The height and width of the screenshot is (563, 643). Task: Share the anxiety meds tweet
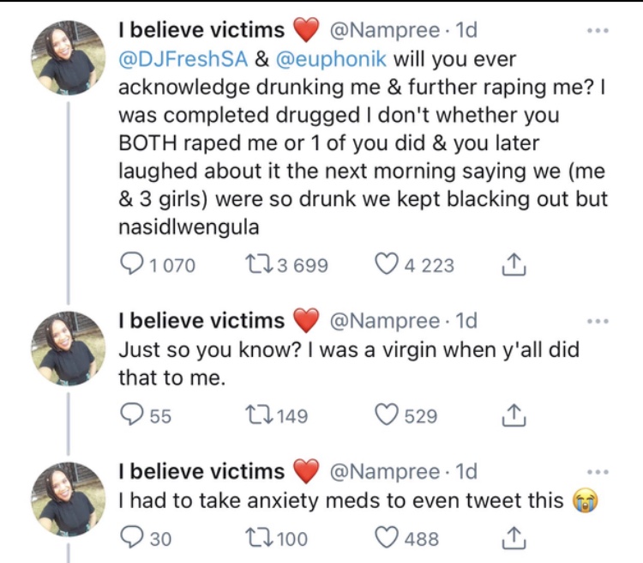pyautogui.click(x=514, y=538)
